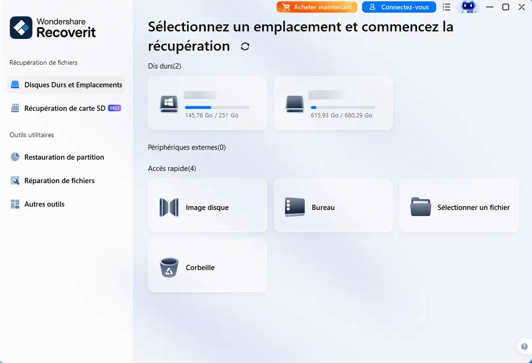Click the pie chart icon for Restauration de partition
Image resolution: width=532 pixels, height=363 pixels.
click(x=15, y=157)
